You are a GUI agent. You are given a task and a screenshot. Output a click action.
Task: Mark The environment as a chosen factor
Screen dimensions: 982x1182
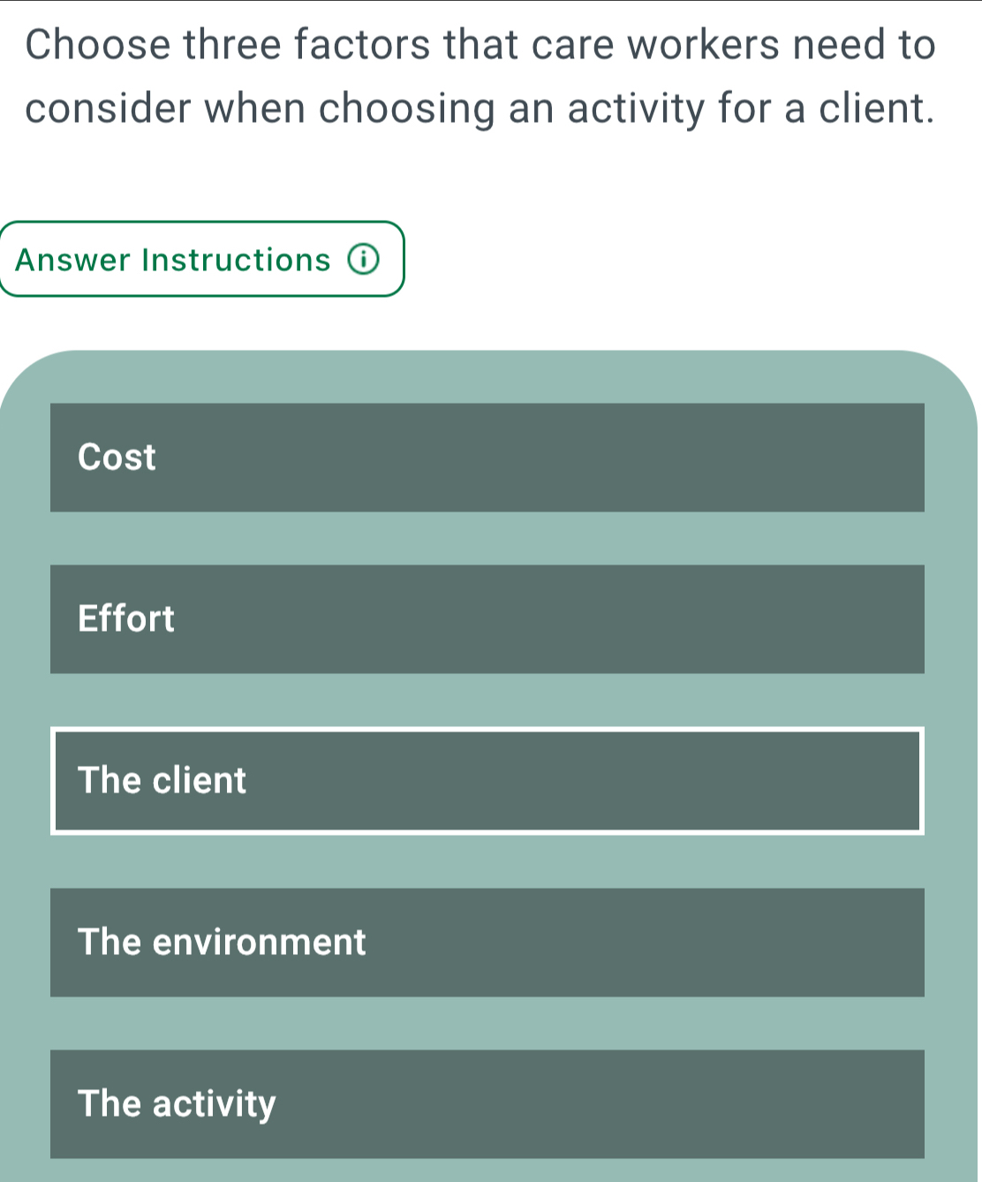487,943
